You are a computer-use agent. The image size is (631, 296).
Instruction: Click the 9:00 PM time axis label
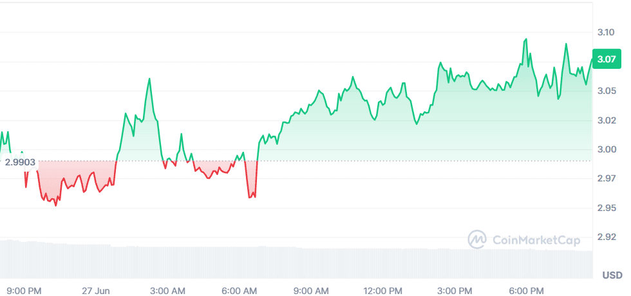(x=26, y=290)
